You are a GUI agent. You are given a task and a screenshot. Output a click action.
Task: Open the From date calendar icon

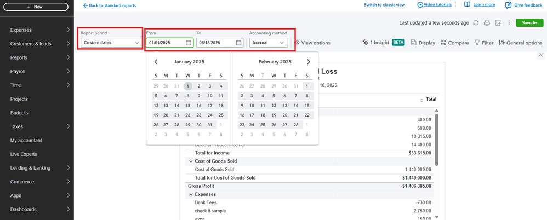[188, 43]
